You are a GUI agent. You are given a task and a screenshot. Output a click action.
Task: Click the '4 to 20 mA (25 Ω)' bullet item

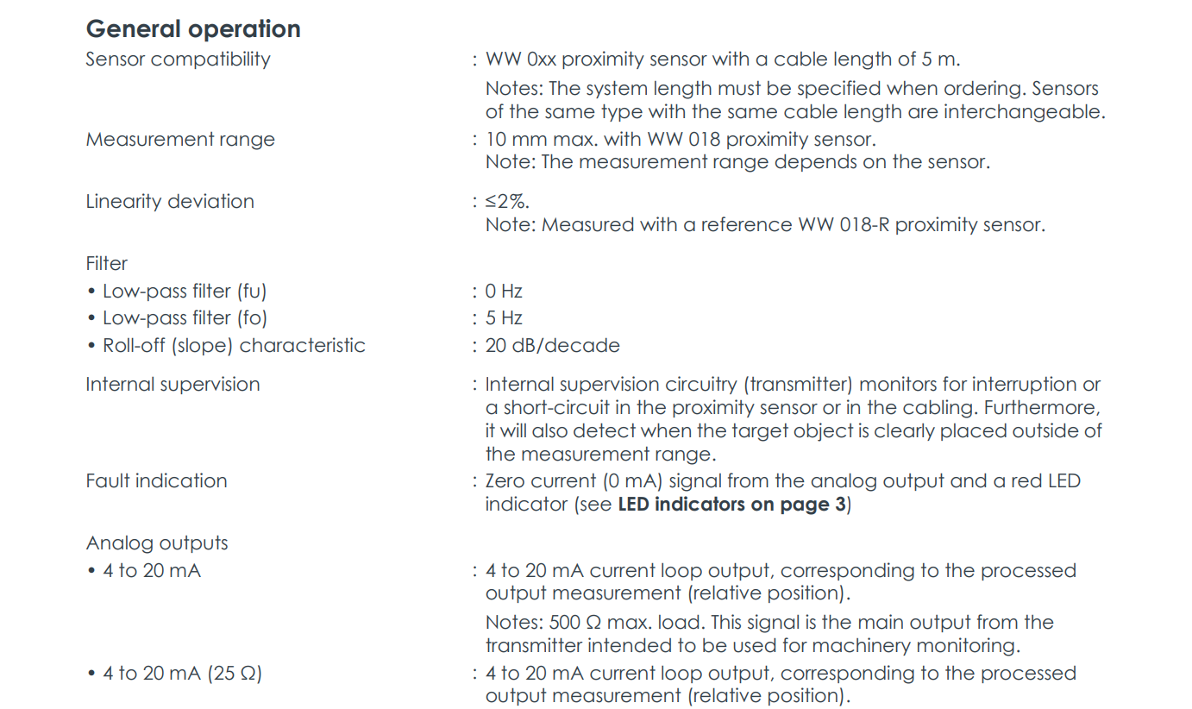click(182, 674)
